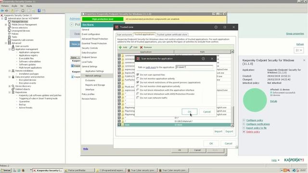The width and height of the screenshot is (308, 173).
Task: Click the Export button in Trusted zone
Action: 229,131
